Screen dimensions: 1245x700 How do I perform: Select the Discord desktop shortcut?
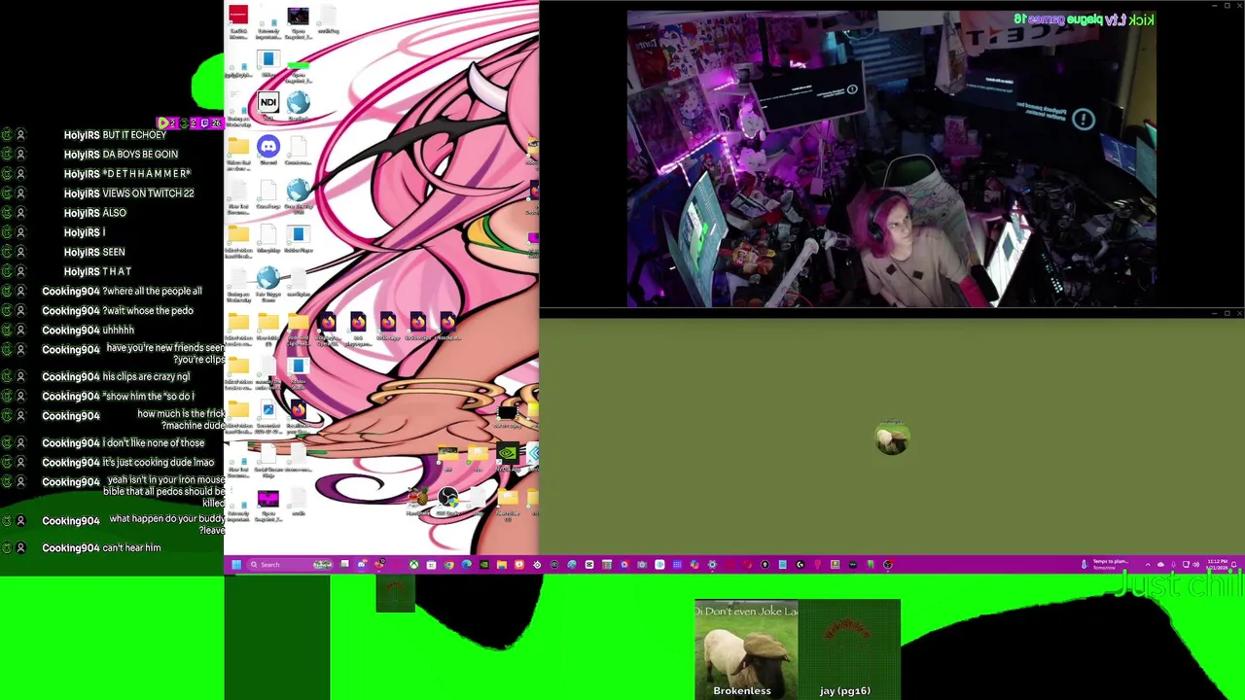point(268,150)
